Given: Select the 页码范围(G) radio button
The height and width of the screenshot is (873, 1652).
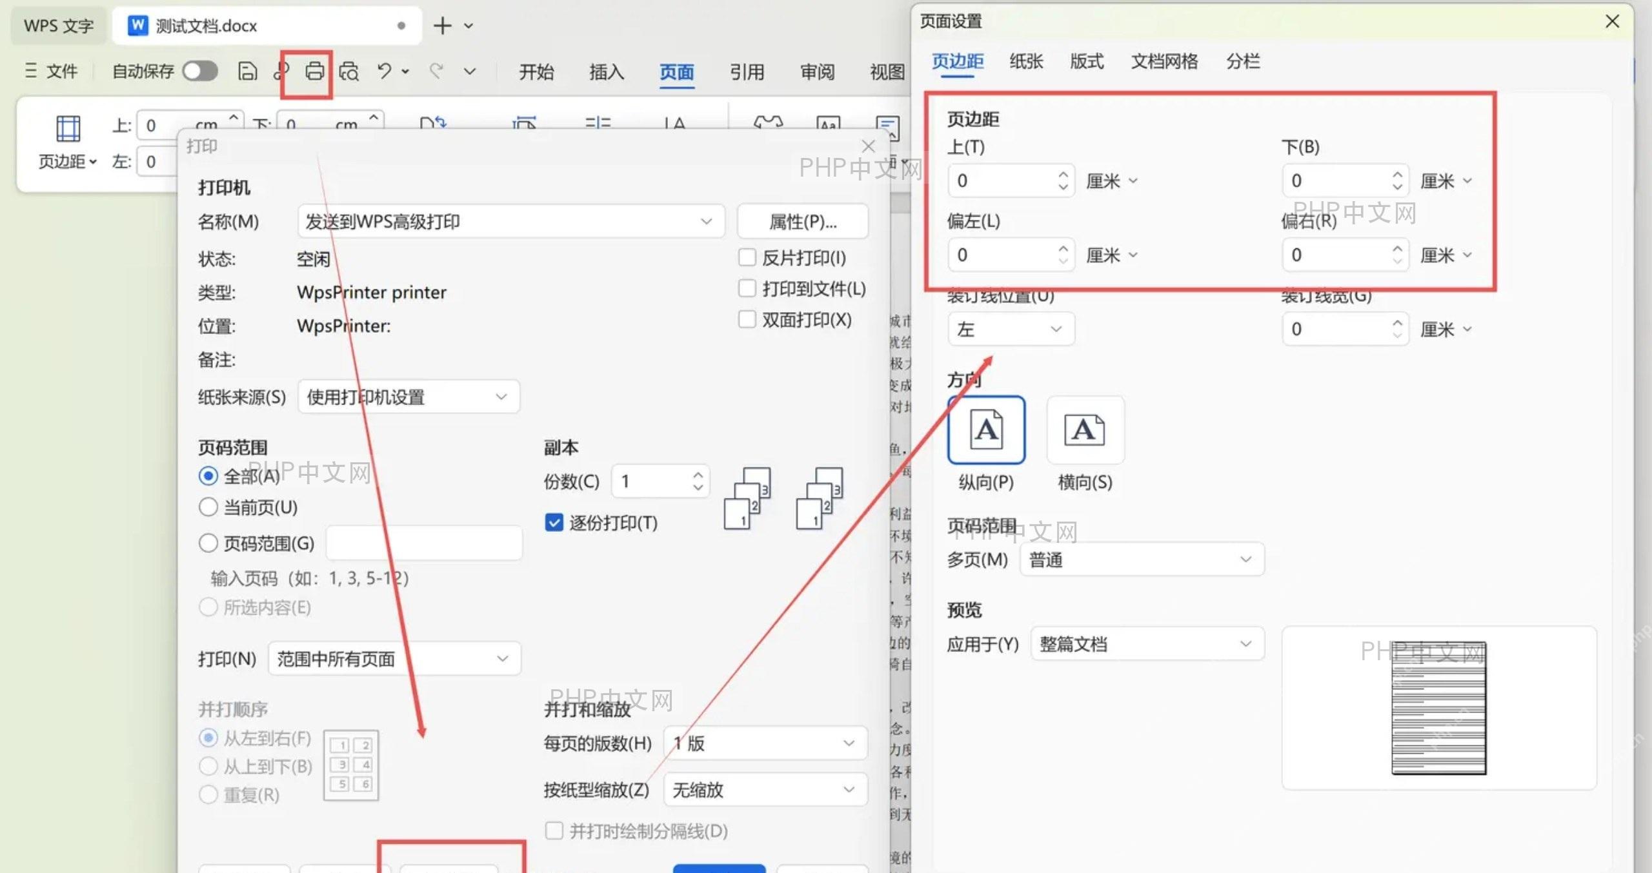Looking at the screenshot, I should [208, 543].
